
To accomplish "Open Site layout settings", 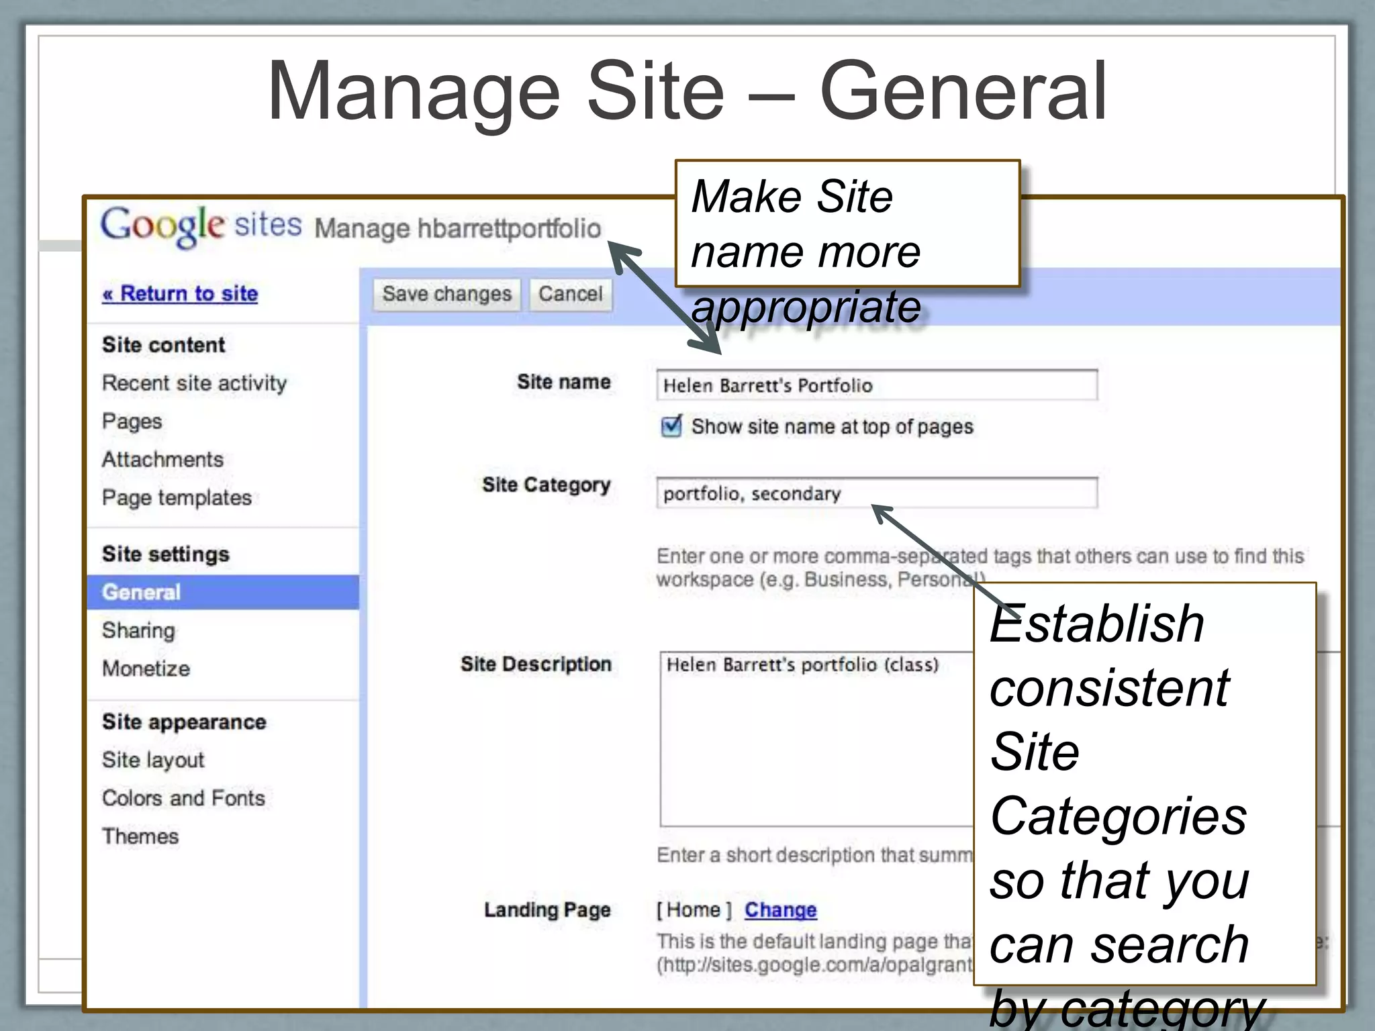I will click(153, 760).
